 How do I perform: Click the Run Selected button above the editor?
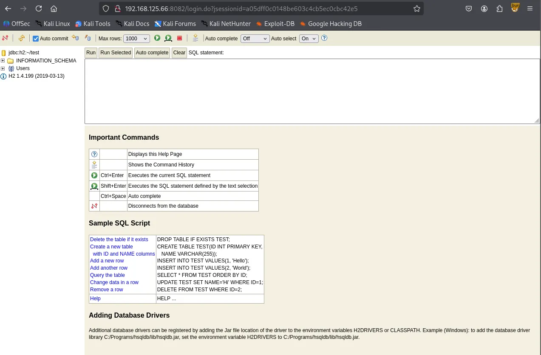[115, 53]
